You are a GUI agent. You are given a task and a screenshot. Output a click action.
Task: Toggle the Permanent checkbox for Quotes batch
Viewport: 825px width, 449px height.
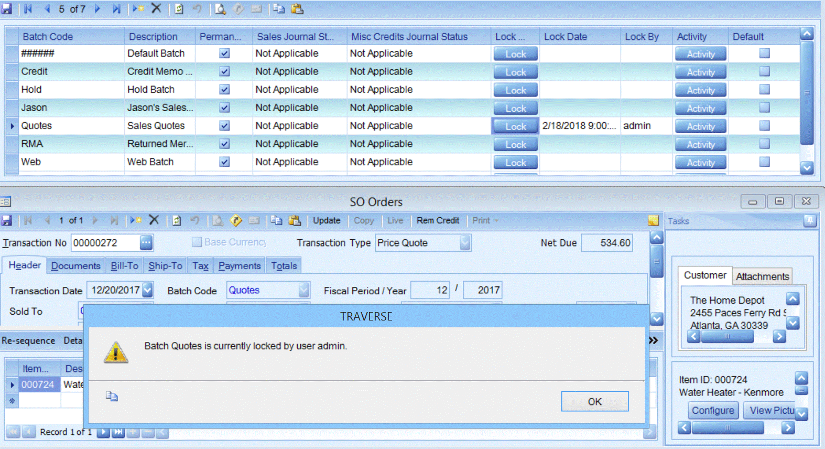coord(224,126)
